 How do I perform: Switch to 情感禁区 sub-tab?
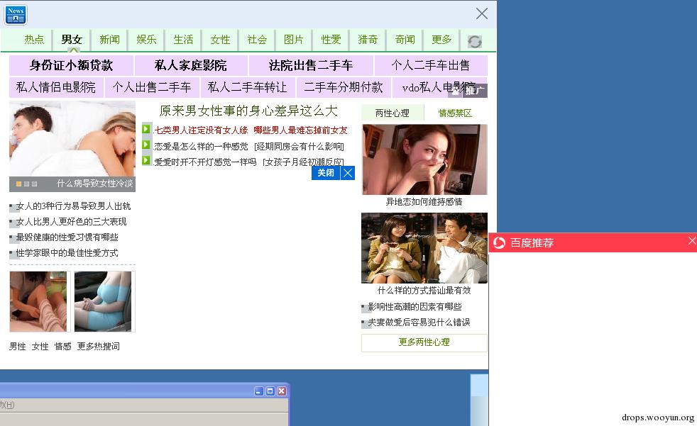pyautogui.click(x=455, y=113)
